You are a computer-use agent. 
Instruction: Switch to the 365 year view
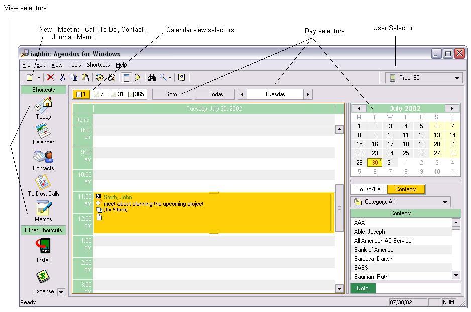[x=136, y=94]
